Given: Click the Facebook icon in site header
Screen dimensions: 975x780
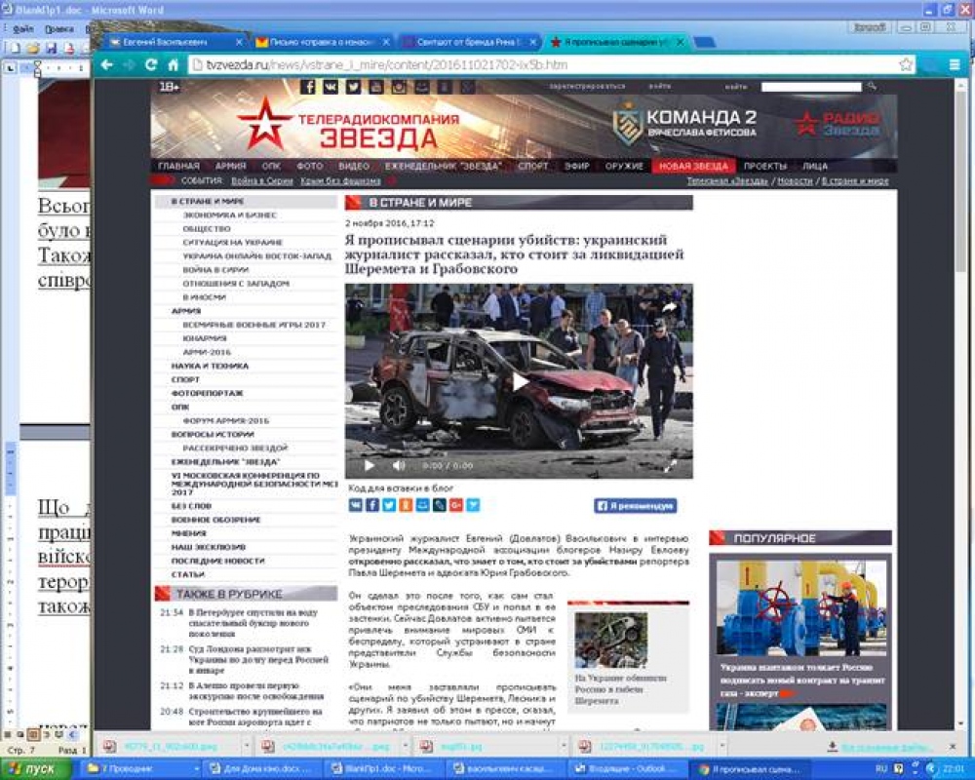Looking at the screenshot, I should [308, 87].
